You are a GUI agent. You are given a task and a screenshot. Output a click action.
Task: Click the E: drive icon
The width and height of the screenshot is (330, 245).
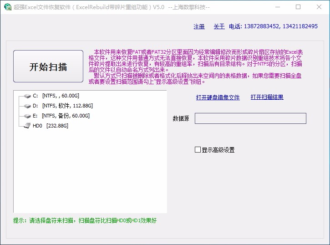(x=27, y=116)
